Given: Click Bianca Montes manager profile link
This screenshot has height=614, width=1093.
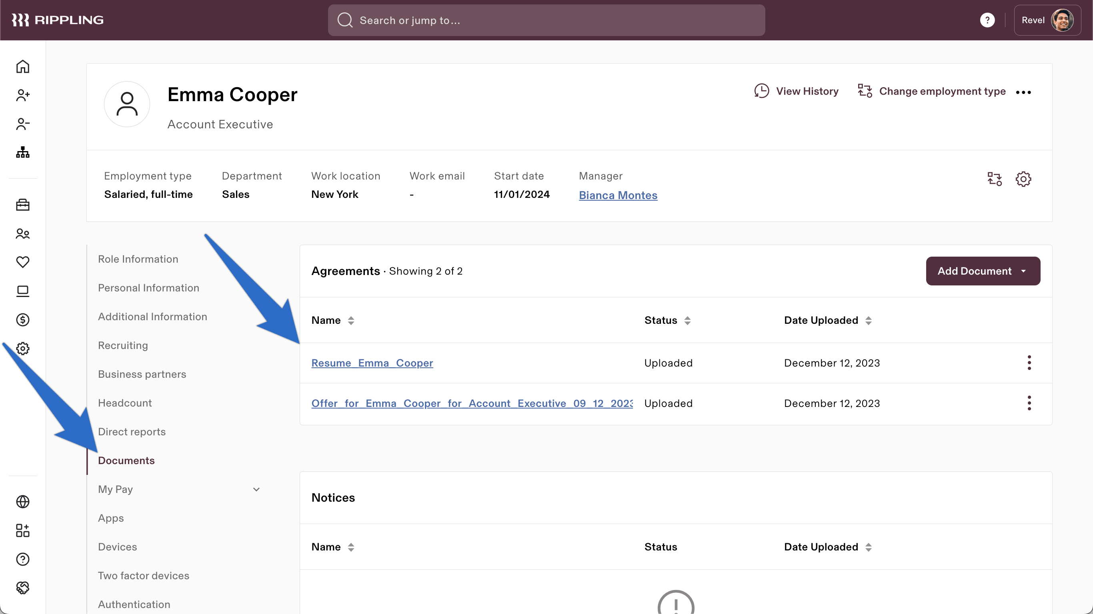Looking at the screenshot, I should 619,195.
